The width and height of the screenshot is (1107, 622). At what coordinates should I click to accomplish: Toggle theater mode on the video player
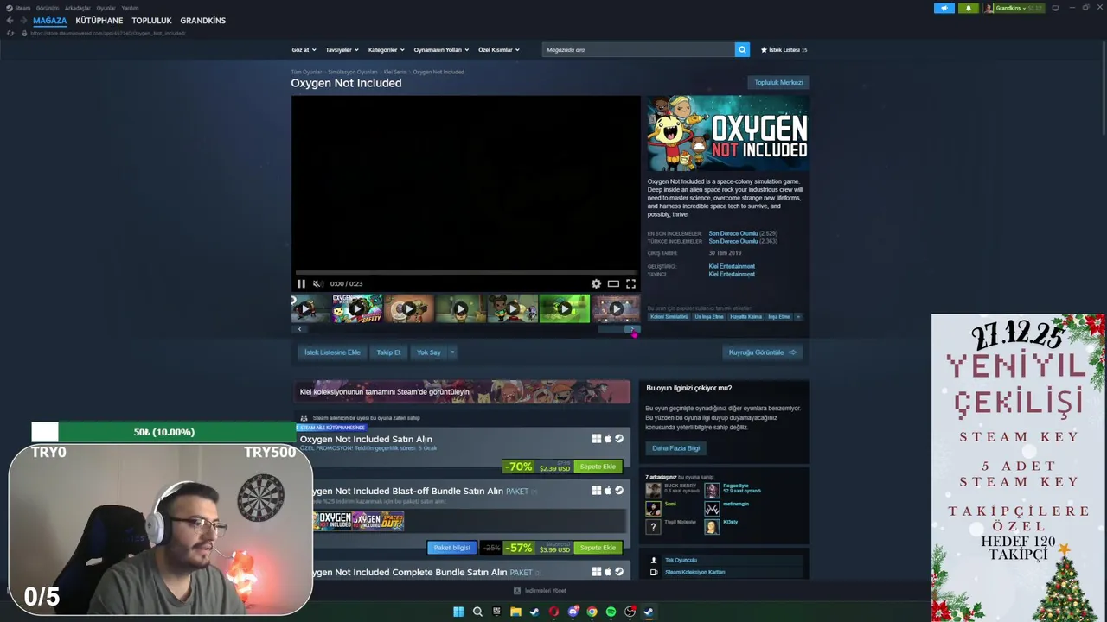(x=613, y=283)
